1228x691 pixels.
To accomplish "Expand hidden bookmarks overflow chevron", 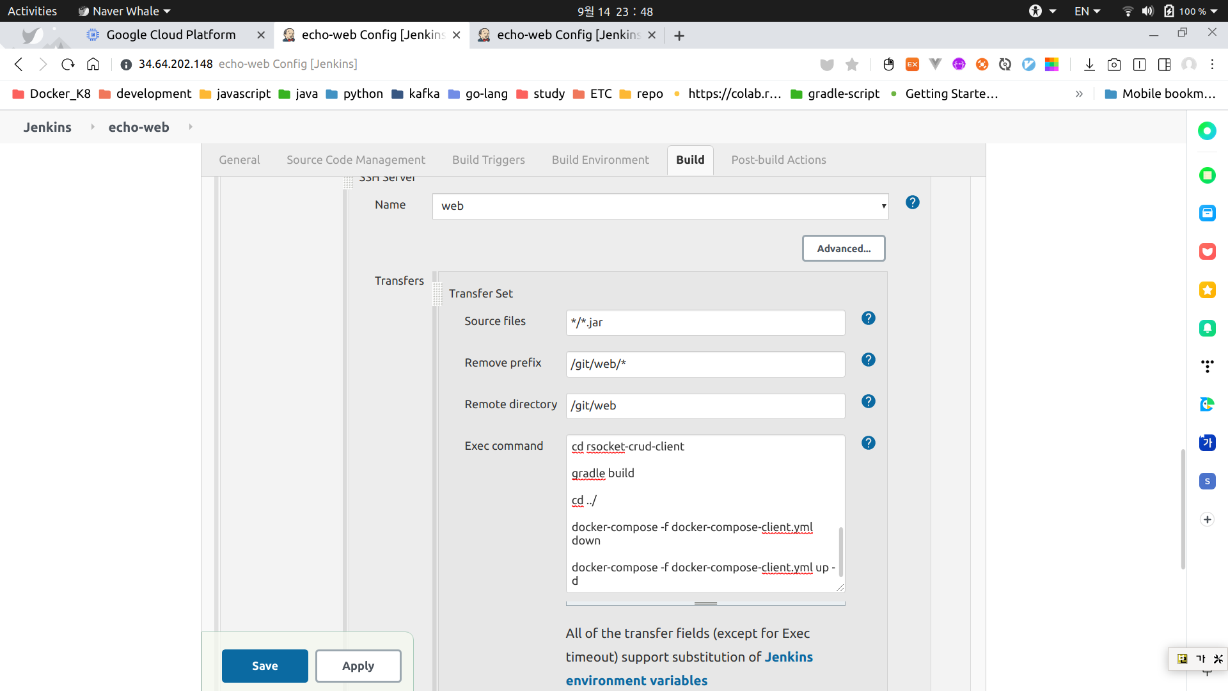I will tap(1079, 94).
